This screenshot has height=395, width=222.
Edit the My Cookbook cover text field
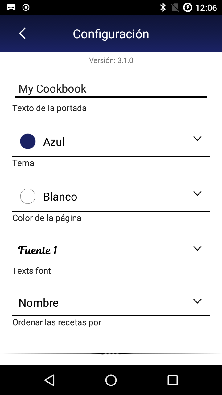[x=111, y=89]
